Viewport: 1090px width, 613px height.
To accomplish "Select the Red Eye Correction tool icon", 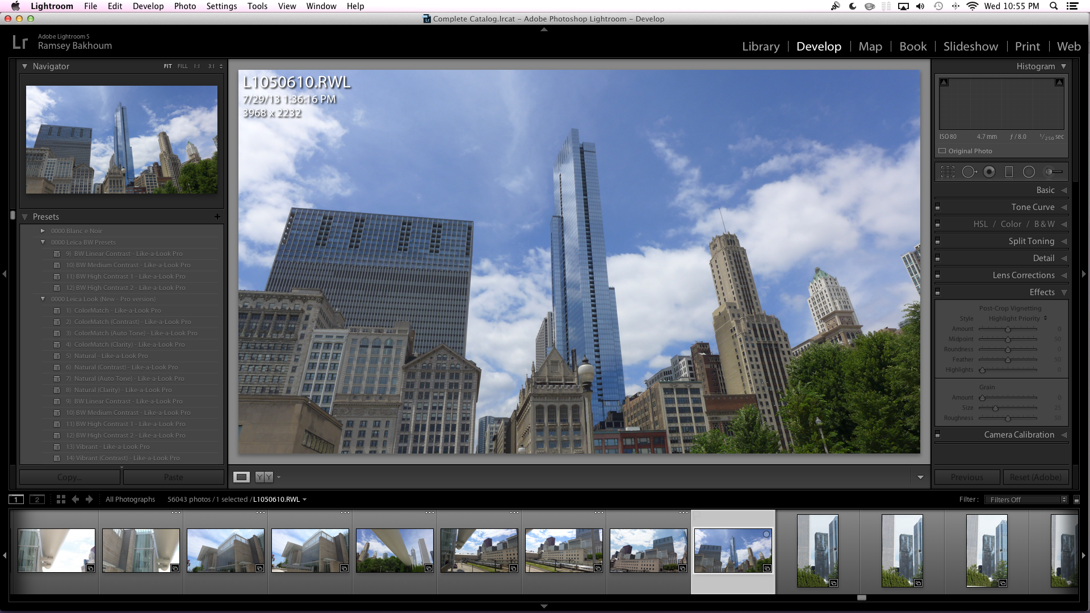I will [990, 171].
